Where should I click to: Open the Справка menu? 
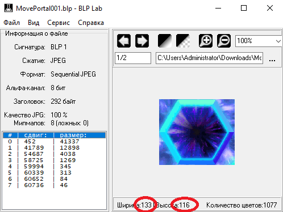click(x=91, y=23)
